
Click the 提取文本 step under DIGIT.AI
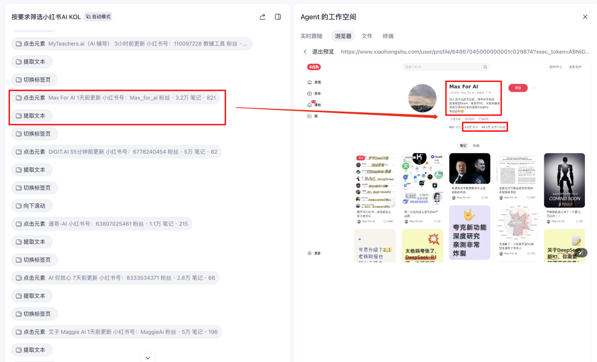click(x=32, y=170)
